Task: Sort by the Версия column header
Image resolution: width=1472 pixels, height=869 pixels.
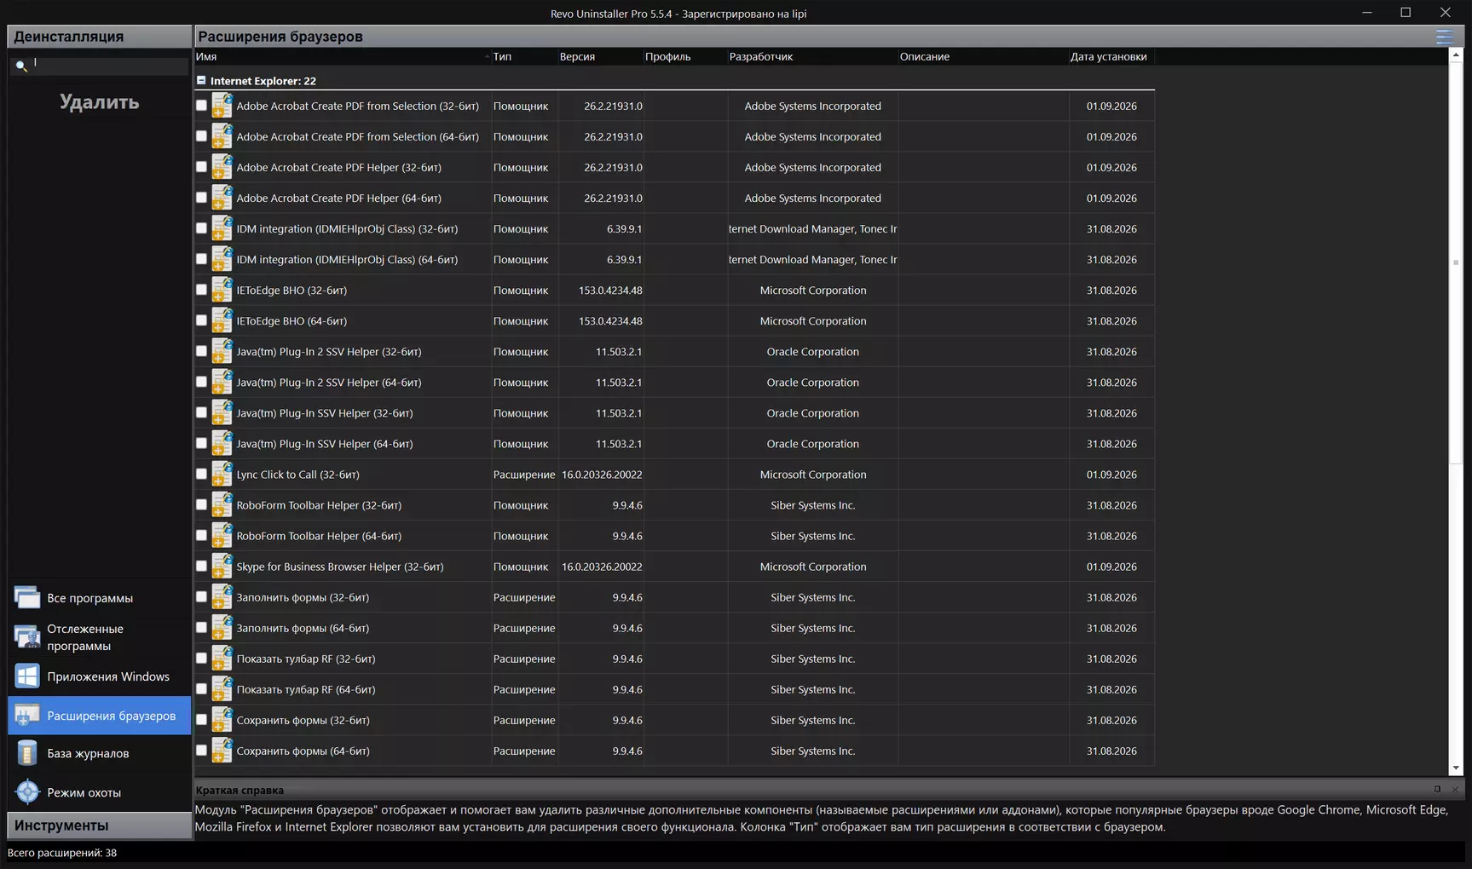Action: pyautogui.click(x=600, y=56)
